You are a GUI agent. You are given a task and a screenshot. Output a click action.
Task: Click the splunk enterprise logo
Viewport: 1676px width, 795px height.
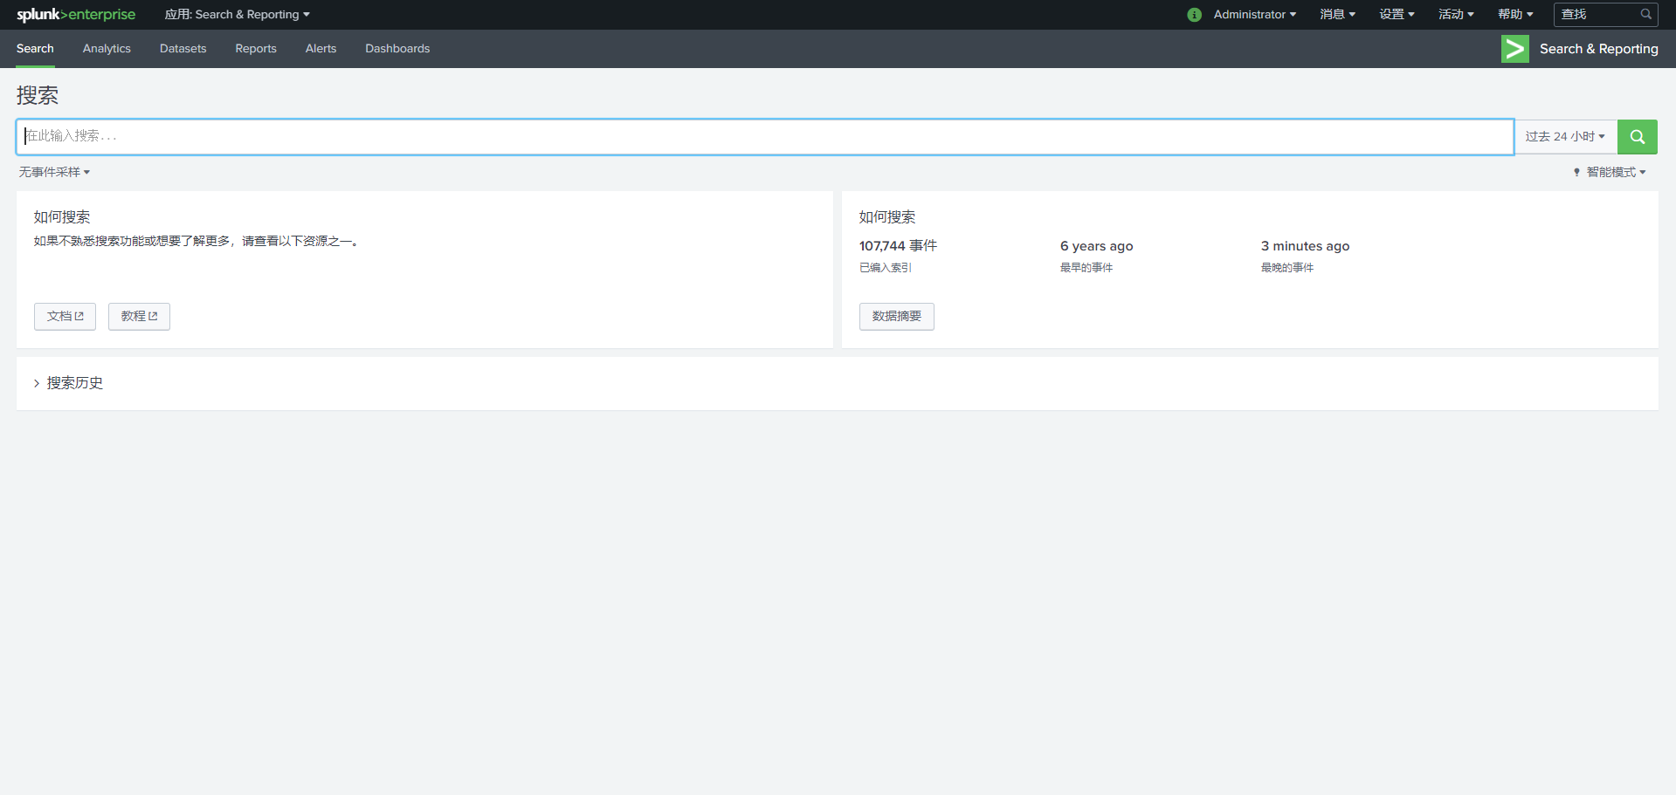pyautogui.click(x=75, y=14)
